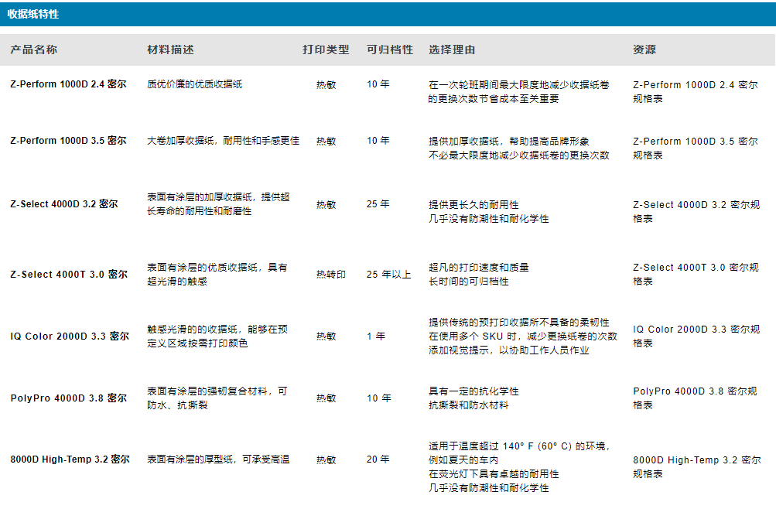Click the 收据纸特性 section header
Viewport: 776px width, 509px height.
point(33,14)
